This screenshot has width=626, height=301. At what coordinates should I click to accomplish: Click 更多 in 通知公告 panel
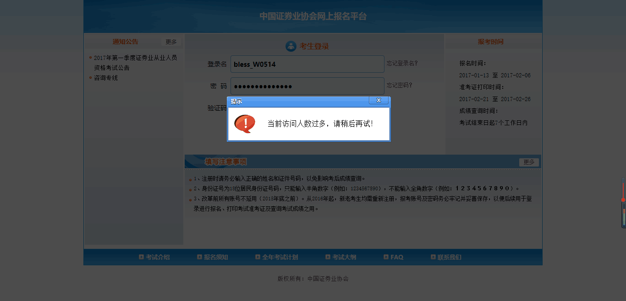pyautogui.click(x=171, y=42)
